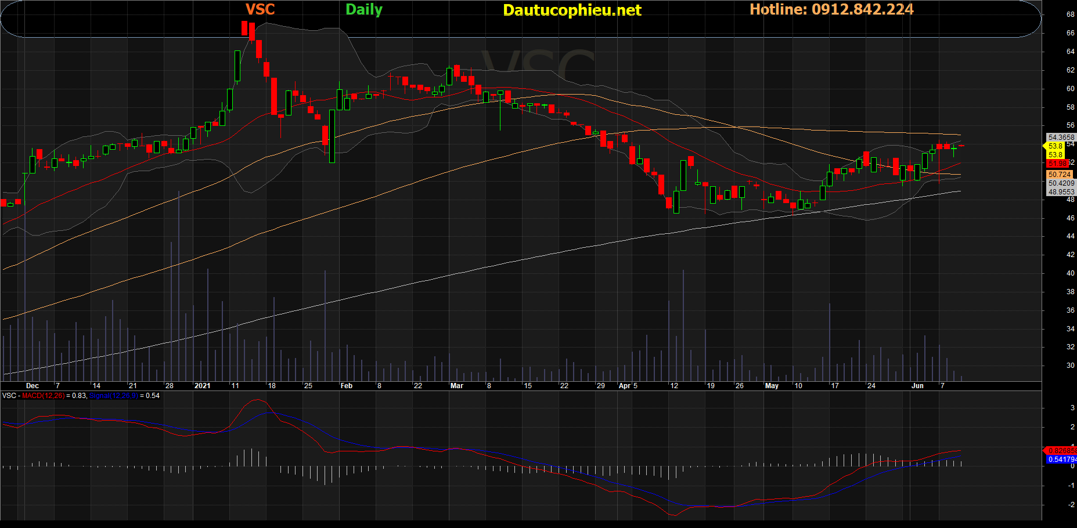Click the "10" date axis label
Image resolution: width=1077 pixels, height=528 pixels.
[798, 386]
